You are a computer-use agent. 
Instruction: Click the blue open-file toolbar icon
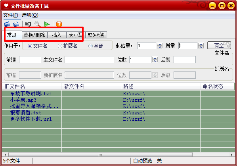[x=7, y=24]
